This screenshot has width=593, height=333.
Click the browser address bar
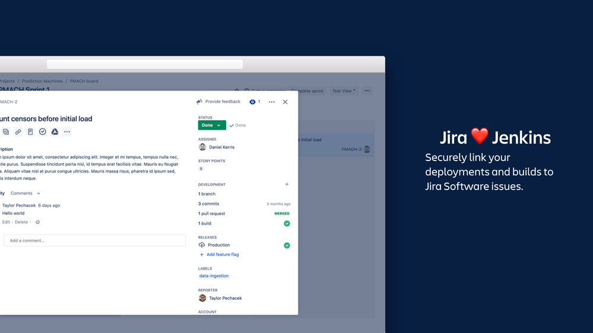coord(145,65)
